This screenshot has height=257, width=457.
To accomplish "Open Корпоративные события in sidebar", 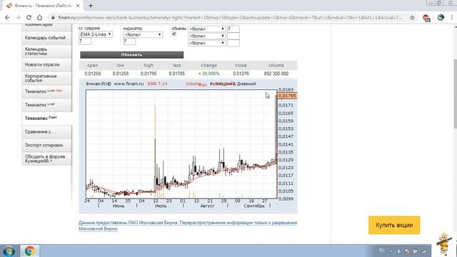I will click(x=46, y=78).
